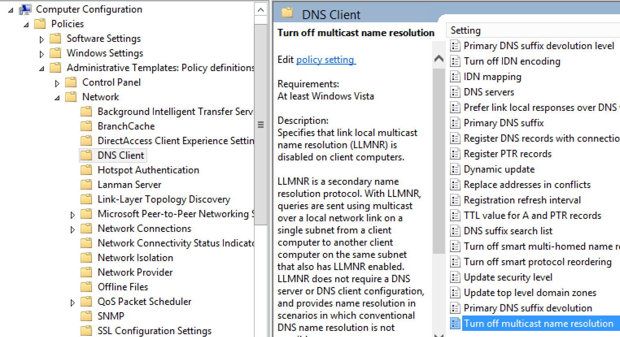620x337 pixels.
Task: Click the Offline Files folder icon
Action: 86,287
